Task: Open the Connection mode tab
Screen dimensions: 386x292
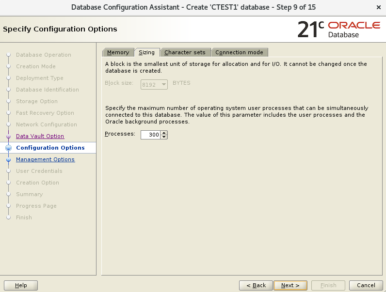Action: [239, 52]
